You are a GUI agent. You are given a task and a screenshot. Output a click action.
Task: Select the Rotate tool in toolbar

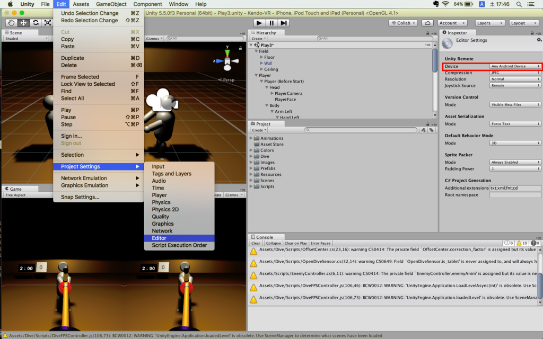click(36, 23)
